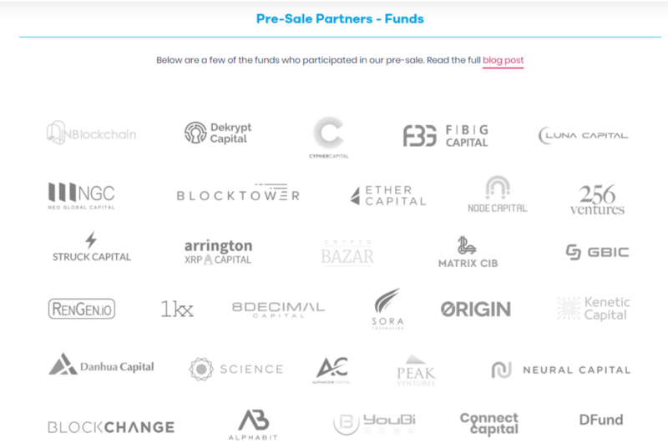Click the Origin logo
Screen dimensions: 668x443
coord(476,310)
